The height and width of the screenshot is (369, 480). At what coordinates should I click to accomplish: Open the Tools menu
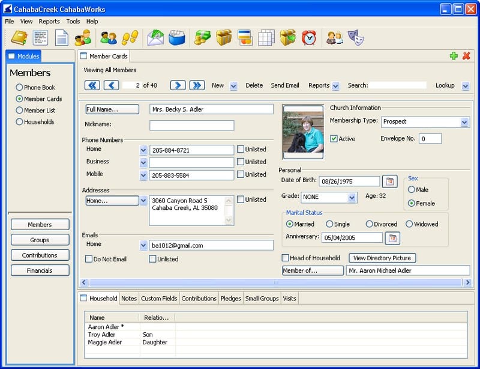point(73,21)
